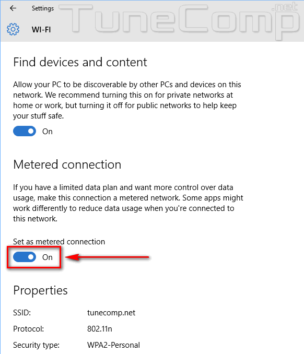
Task: Click the paragraph about limited data plan
Action: click(128, 203)
